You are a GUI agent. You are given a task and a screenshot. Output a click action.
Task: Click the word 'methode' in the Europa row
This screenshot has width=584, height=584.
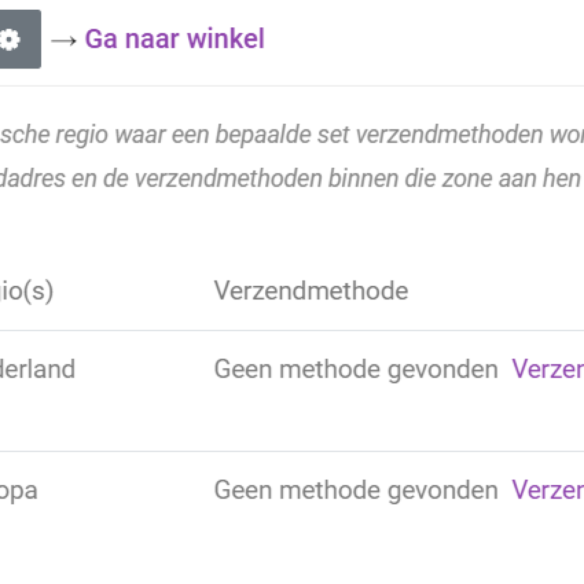[x=330, y=490]
